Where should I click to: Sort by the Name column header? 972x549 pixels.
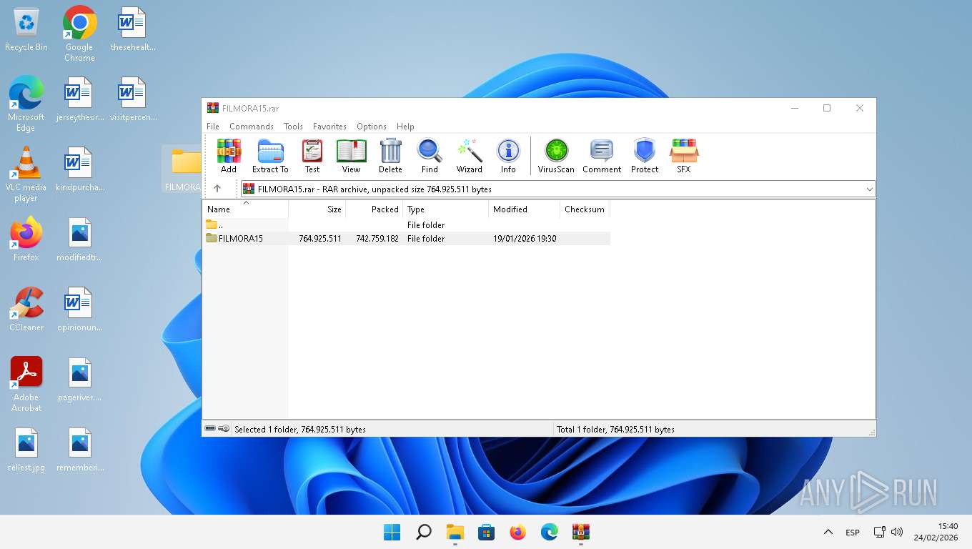(x=246, y=209)
